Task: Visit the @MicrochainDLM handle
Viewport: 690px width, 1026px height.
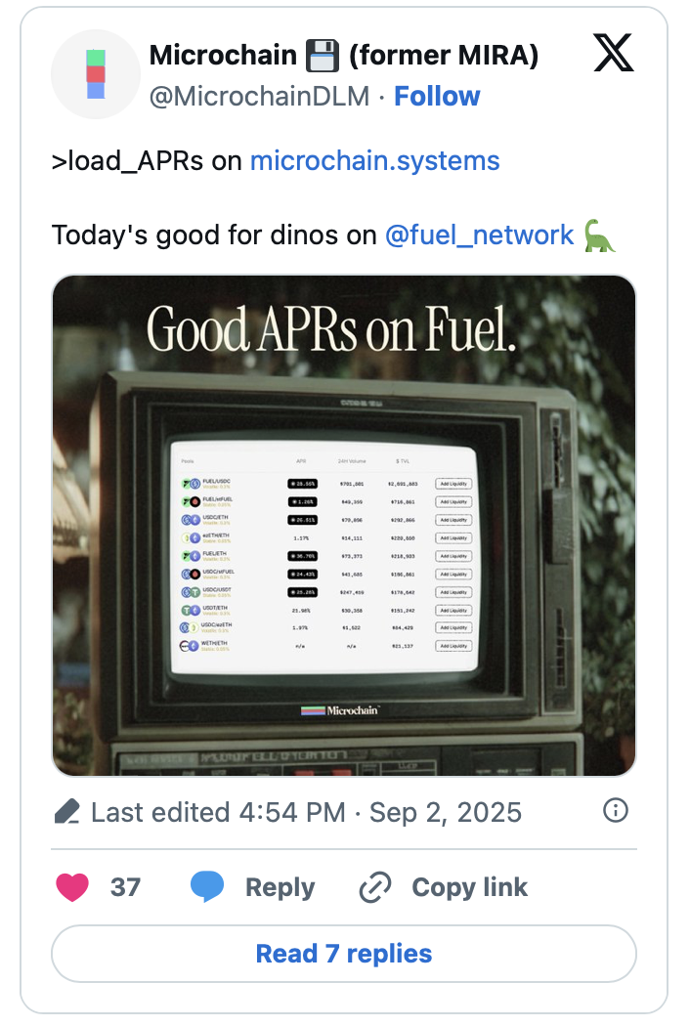Action: pyautogui.click(x=259, y=97)
